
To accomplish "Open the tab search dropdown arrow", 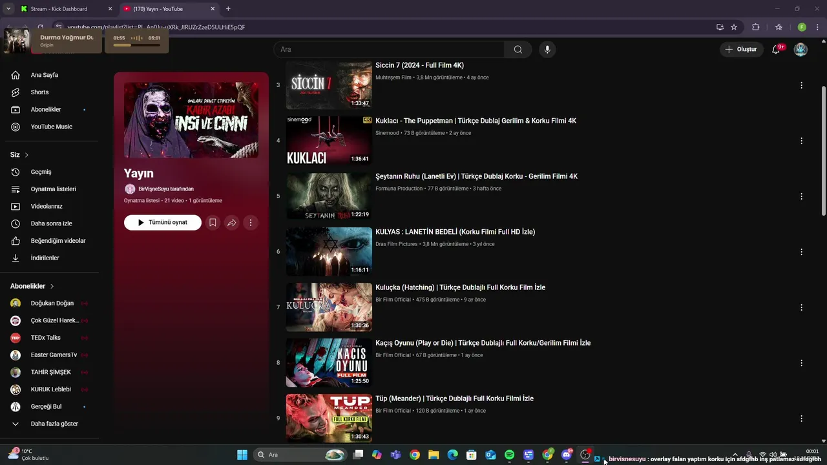I will pos(8,9).
